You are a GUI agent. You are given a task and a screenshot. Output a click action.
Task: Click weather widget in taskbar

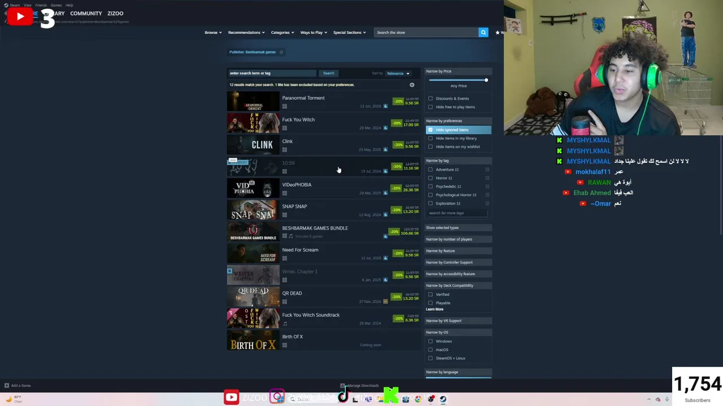click(14, 399)
